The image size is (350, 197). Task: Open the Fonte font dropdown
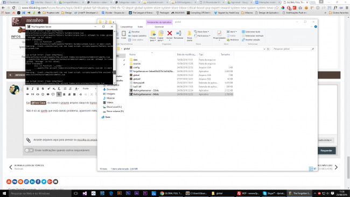pos(89,89)
